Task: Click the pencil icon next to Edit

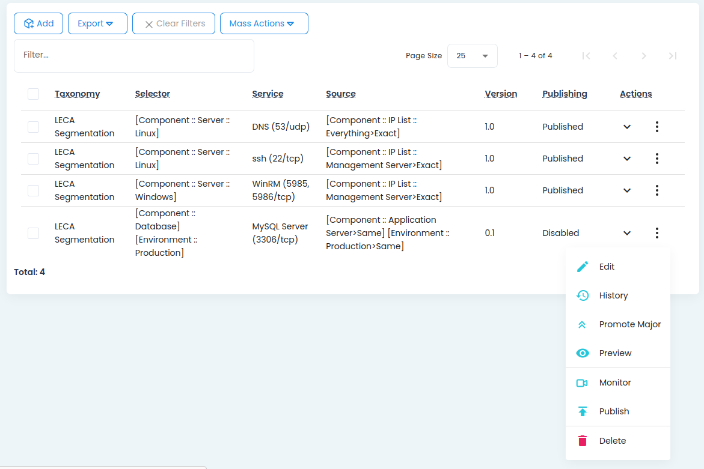Action: [x=582, y=267]
